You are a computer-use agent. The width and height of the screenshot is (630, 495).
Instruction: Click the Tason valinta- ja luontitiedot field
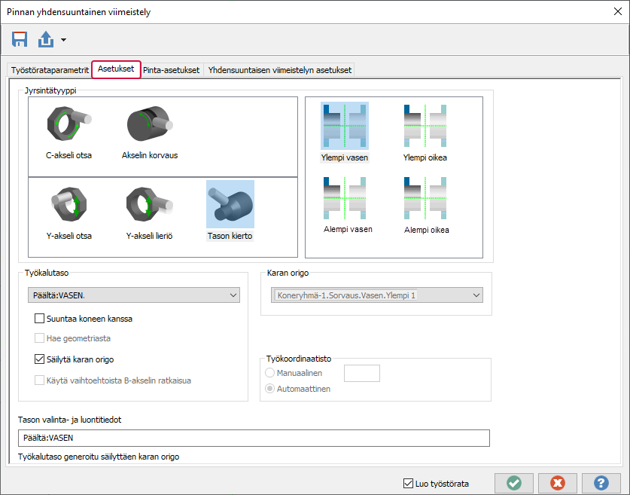254,438
